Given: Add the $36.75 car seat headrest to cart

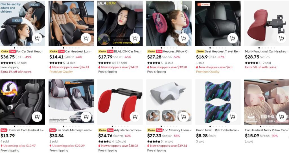Looking at the screenshot, I should pos(37,38).
